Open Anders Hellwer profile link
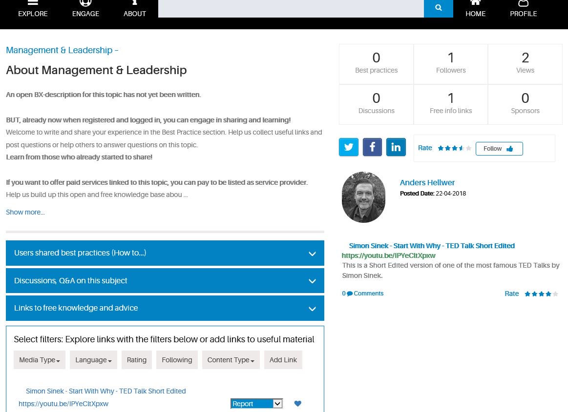 pyautogui.click(x=427, y=183)
